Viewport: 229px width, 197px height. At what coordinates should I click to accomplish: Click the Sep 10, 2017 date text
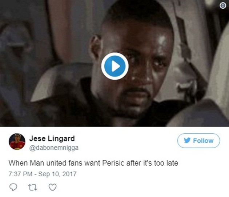[x=57, y=174]
